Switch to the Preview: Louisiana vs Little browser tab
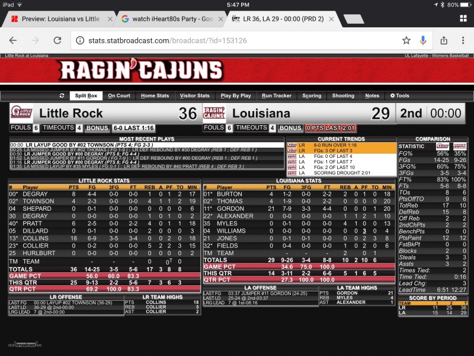Viewport: 474px width, 356px height. 59,18
